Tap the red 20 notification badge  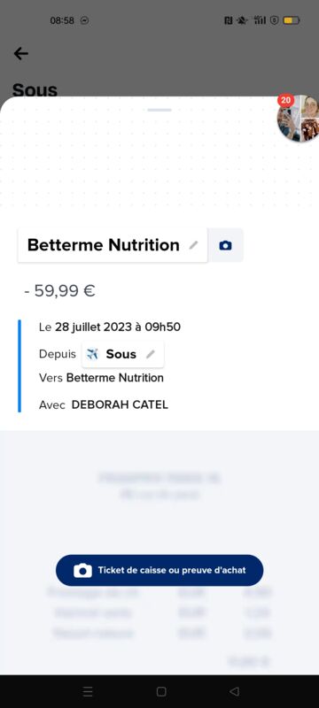pos(285,100)
